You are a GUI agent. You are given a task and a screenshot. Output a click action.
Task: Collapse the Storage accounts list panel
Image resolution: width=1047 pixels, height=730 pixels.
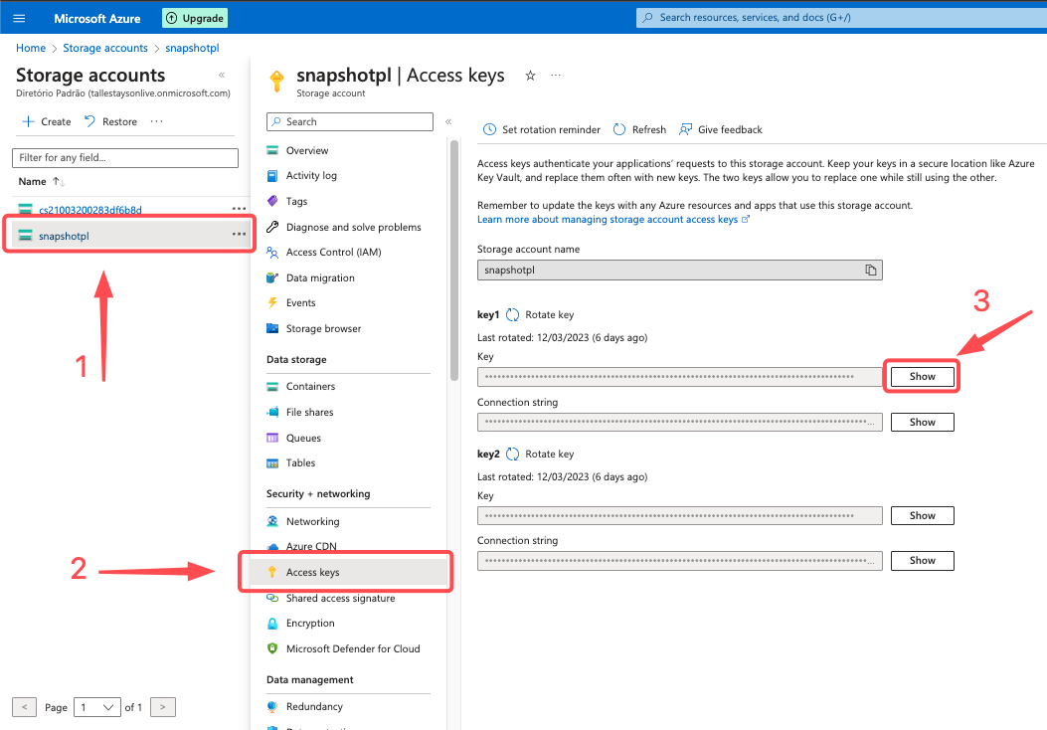point(221,75)
